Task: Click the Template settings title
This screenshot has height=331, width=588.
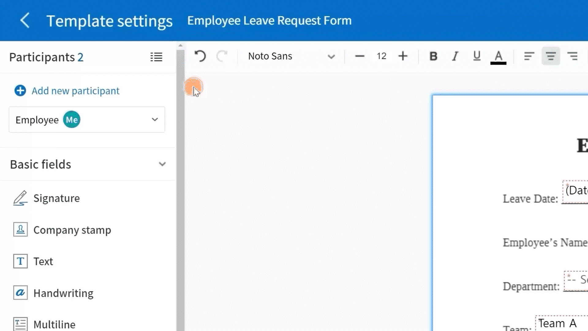Action: [109, 21]
